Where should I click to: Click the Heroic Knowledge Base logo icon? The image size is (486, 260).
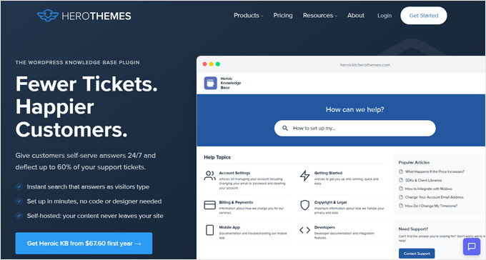pyautogui.click(x=210, y=83)
